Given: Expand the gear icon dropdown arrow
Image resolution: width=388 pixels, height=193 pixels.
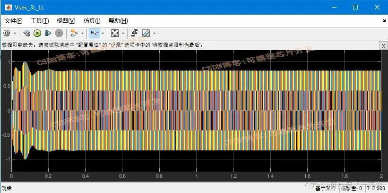Looking at the screenshot, I should point(15,33).
